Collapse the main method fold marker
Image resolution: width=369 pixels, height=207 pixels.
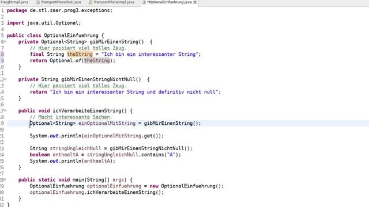(5, 179)
